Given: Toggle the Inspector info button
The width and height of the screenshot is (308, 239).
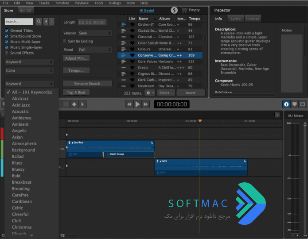Looking at the screenshot, I should (x=286, y=104).
